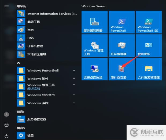Click the Windows PowerShell folder icon

[21, 70]
